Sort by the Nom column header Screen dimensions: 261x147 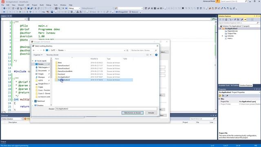coord(57,59)
